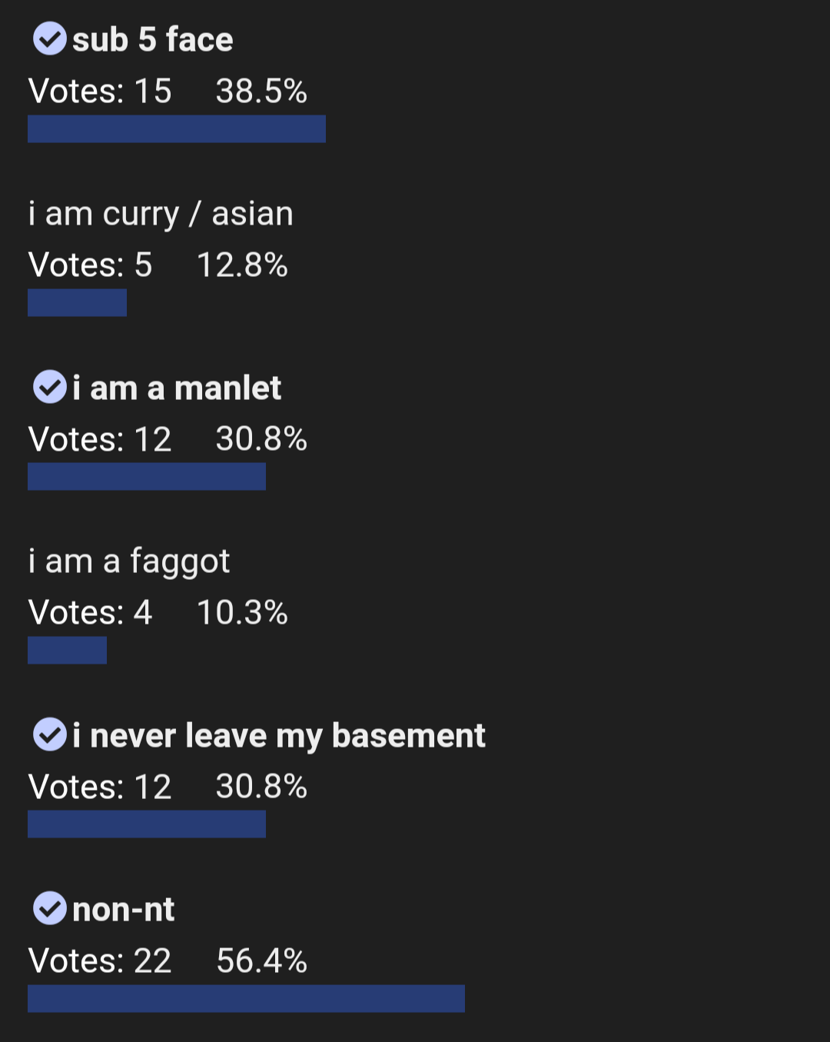Click the 10.3% result bar
The width and height of the screenshot is (830, 1042).
pos(67,651)
